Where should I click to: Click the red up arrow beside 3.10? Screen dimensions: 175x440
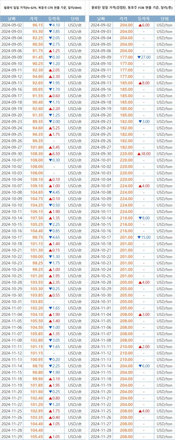[50, 379]
